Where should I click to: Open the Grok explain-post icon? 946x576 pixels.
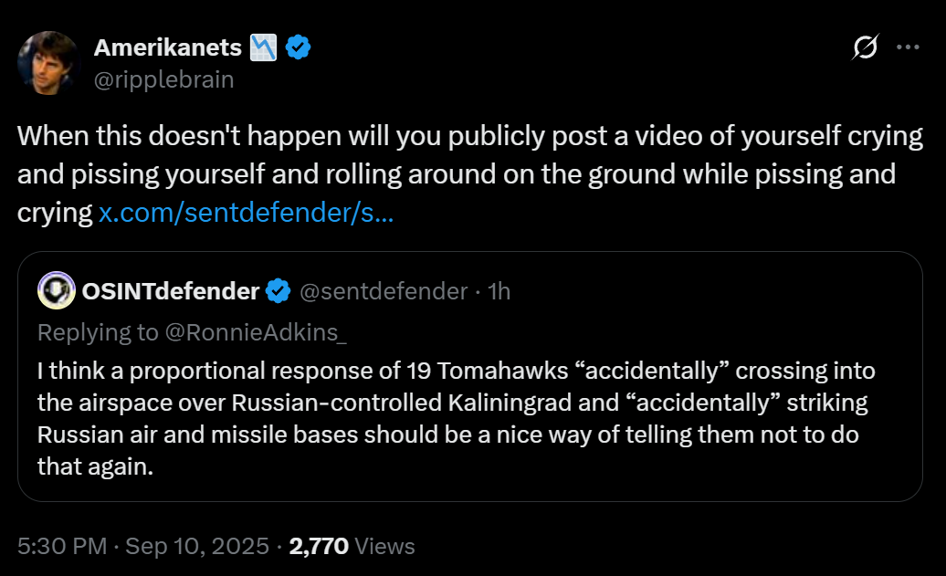pos(864,47)
